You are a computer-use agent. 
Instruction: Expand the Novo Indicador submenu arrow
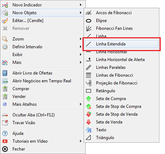coord(81,5)
